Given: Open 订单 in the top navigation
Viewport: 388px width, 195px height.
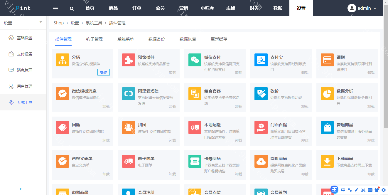Looking at the screenshot, I should coord(137,8).
